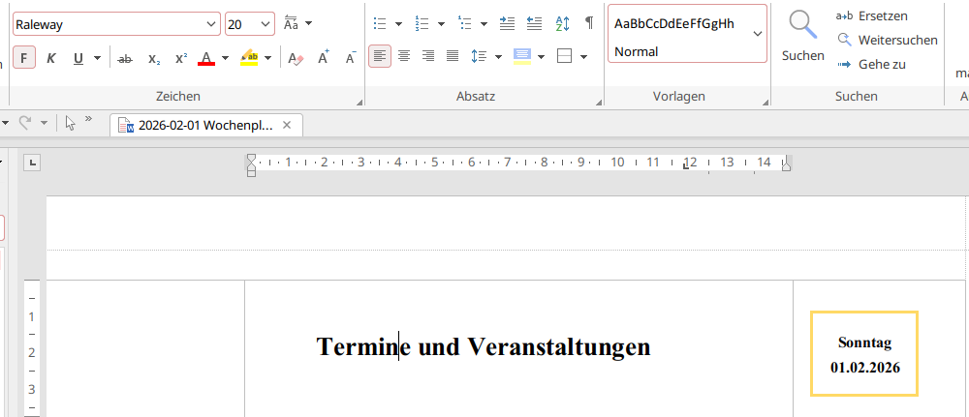The width and height of the screenshot is (969, 417).
Task: Select the mouse pointer mode icon
Action: [71, 123]
